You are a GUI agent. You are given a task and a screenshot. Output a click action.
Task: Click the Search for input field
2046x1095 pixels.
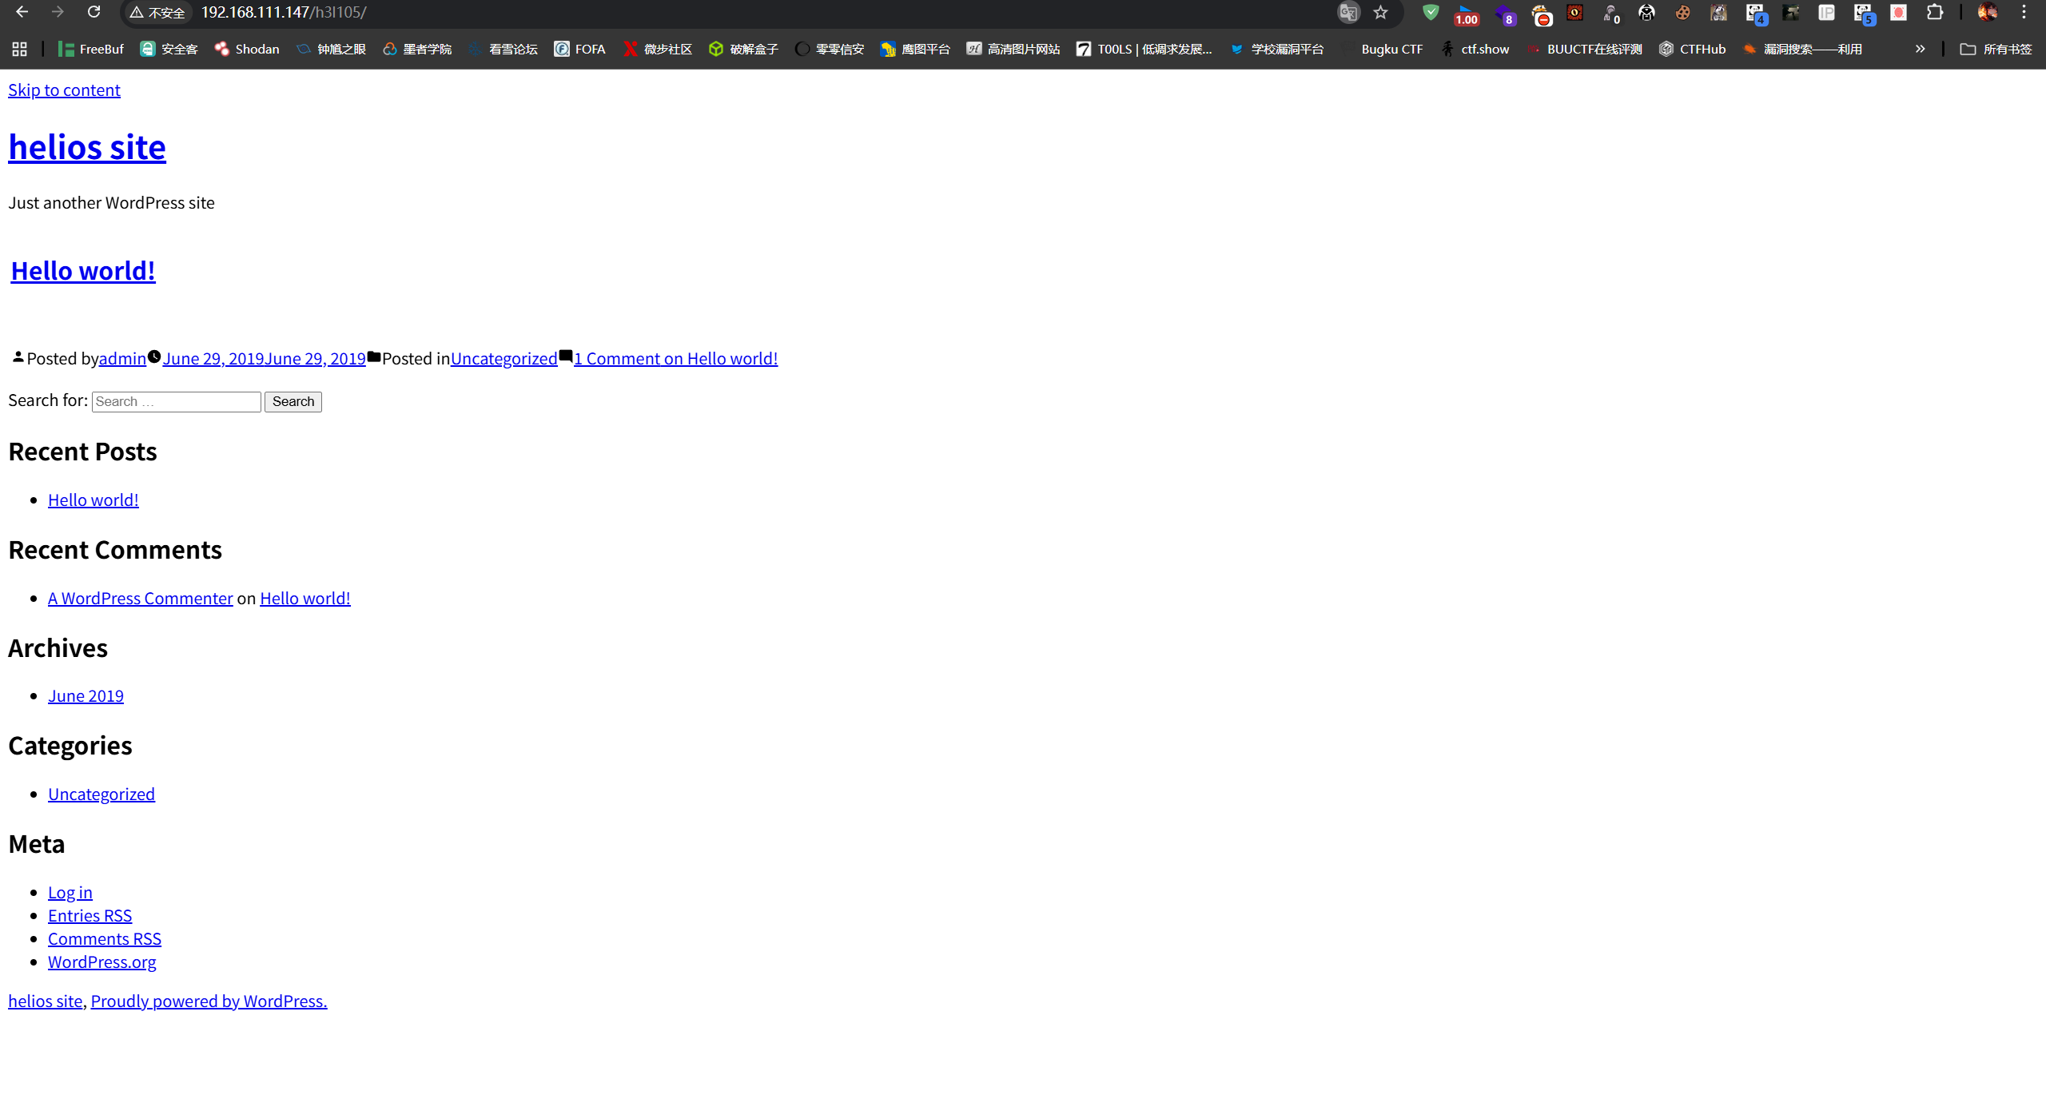click(177, 401)
